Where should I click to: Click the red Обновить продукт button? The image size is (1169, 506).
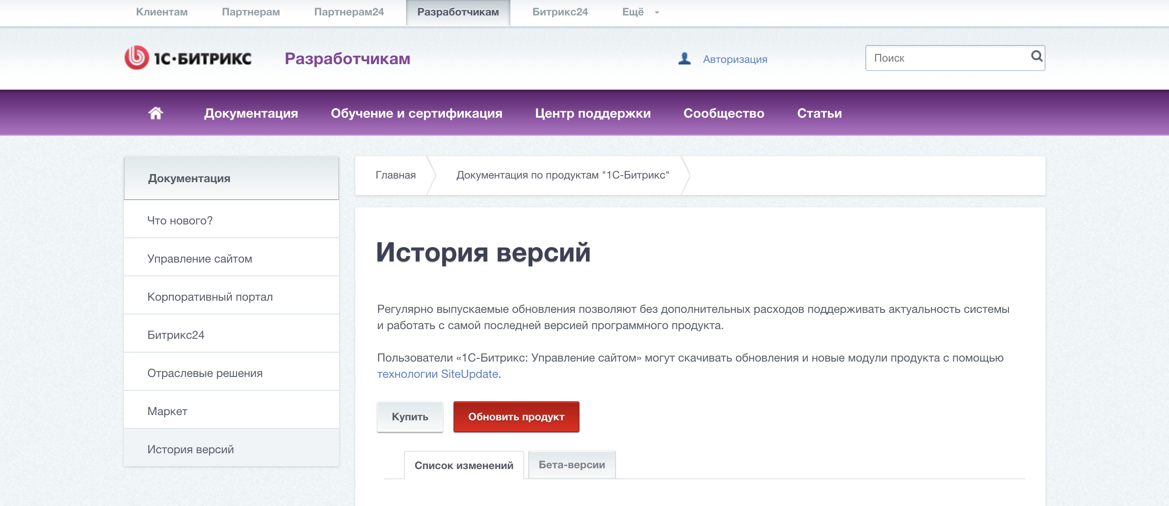pyautogui.click(x=516, y=417)
